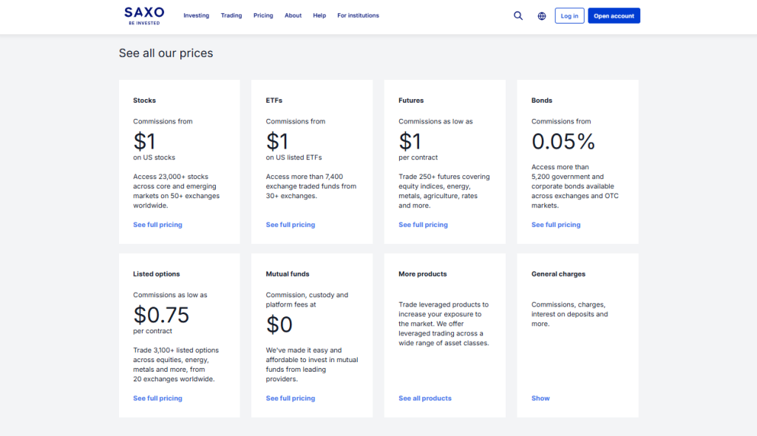Viewport: 757px width, 436px height.
Task: Open the For institutions navigation link
Action: point(358,16)
